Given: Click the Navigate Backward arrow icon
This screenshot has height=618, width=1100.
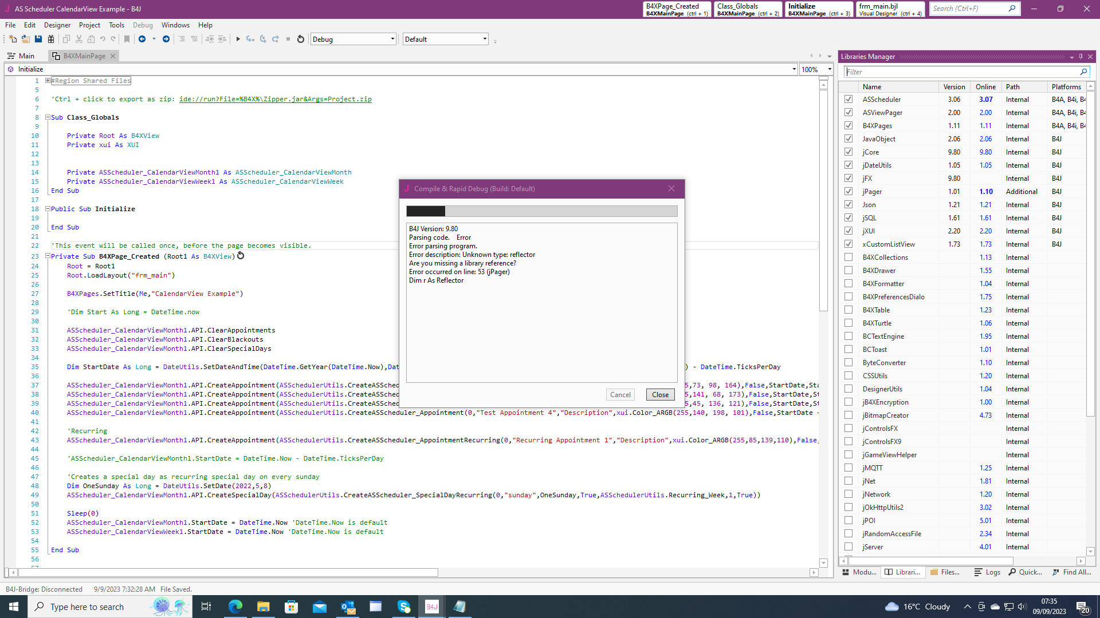Looking at the screenshot, I should tap(142, 39).
